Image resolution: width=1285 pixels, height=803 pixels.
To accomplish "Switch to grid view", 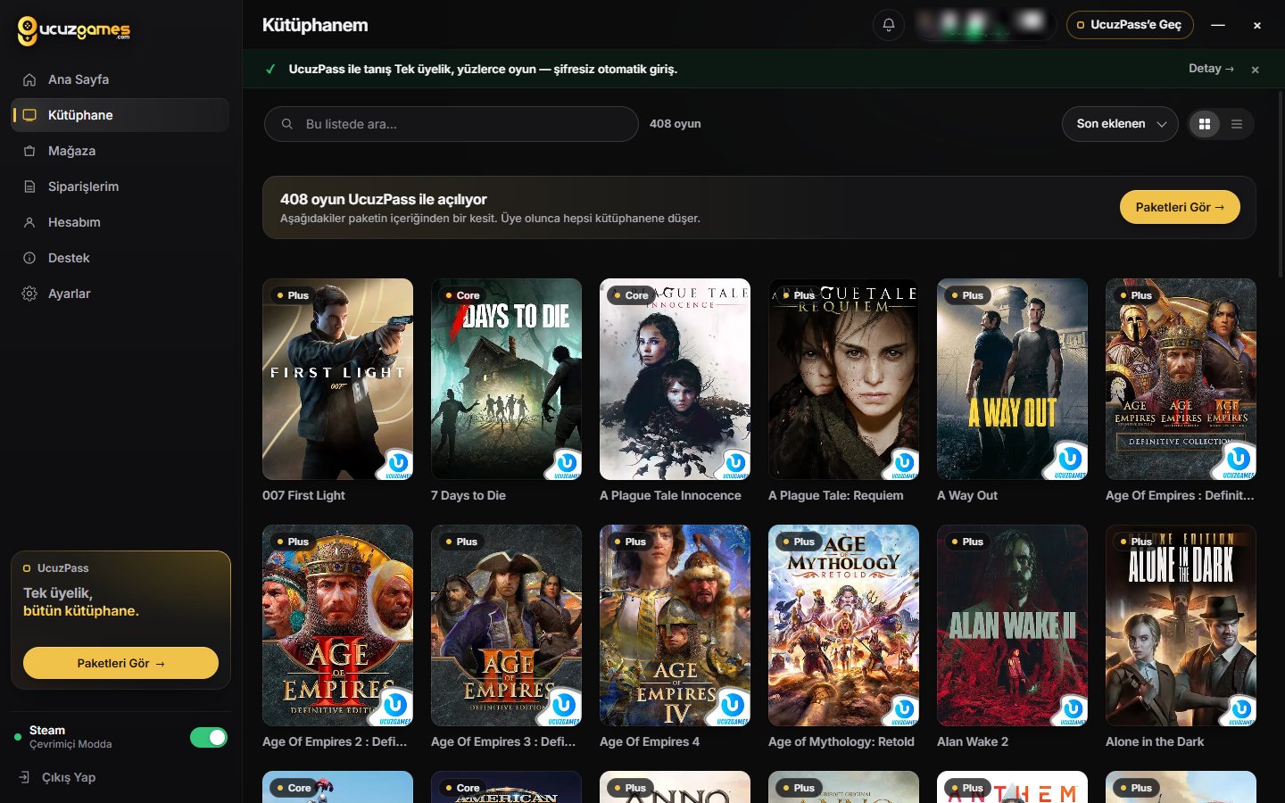I will pyautogui.click(x=1205, y=124).
